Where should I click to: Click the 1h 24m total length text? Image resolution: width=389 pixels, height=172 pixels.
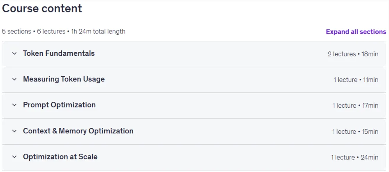point(98,32)
